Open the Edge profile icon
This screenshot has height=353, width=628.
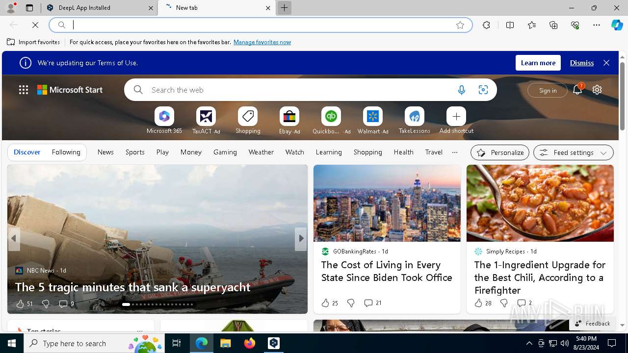point(11,8)
